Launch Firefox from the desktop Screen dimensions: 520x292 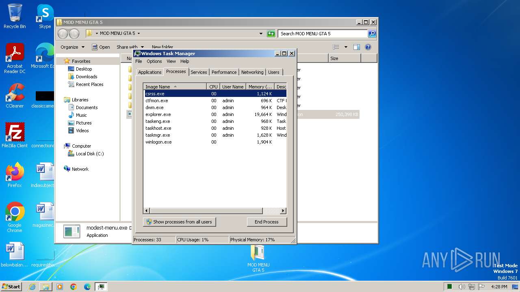pos(15,175)
